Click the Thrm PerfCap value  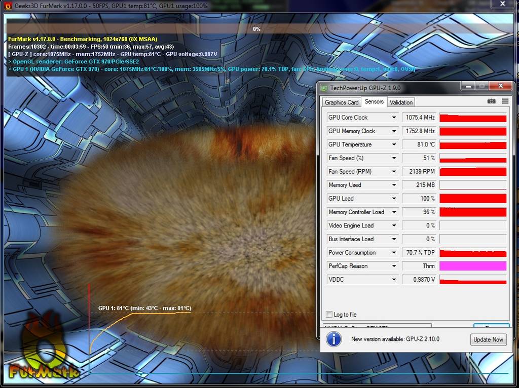[x=419, y=266]
